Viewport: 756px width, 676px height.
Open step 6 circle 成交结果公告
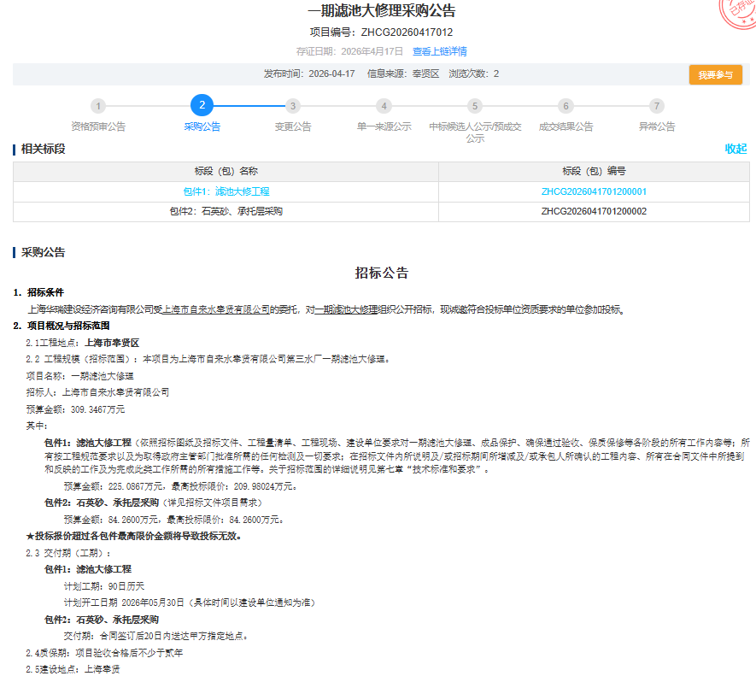tap(566, 106)
